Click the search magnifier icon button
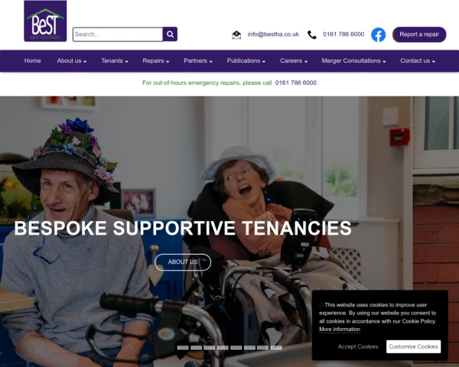Screen dimensions: 459x367 (170, 34)
